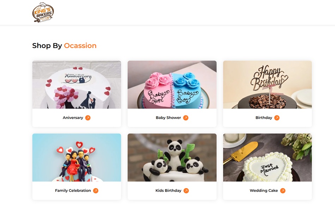Click the Happy Birthday chocolate cake photo

pyautogui.click(x=268, y=85)
